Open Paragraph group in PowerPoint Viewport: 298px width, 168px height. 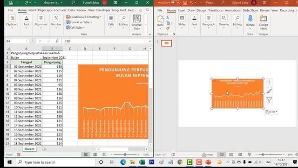(209, 22)
